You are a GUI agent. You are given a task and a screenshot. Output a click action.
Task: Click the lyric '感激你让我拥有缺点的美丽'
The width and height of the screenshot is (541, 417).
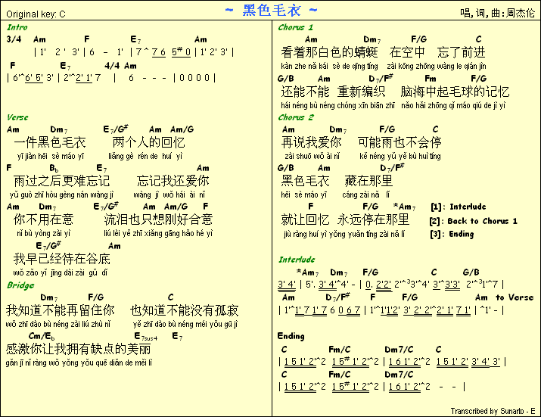79,349
